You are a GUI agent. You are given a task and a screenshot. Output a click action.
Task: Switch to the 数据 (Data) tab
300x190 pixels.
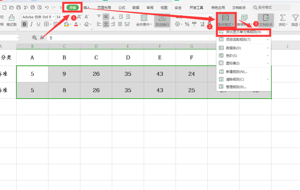(x=136, y=8)
